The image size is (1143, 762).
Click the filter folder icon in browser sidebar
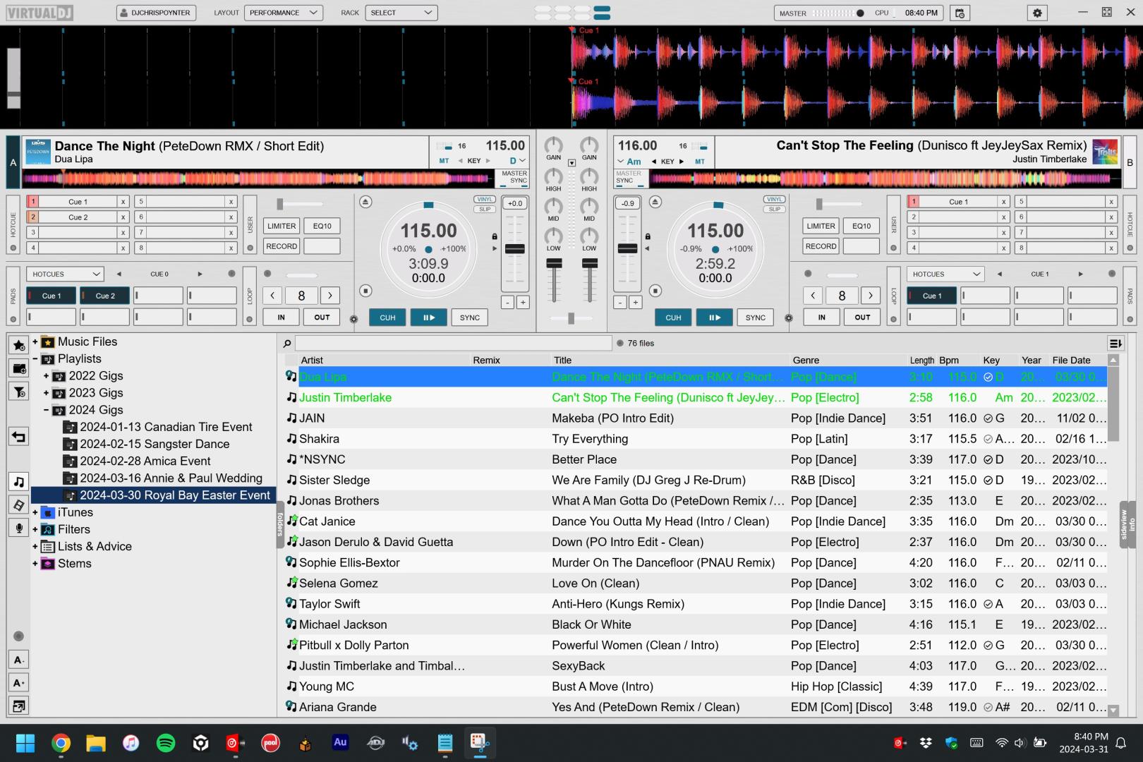click(19, 392)
